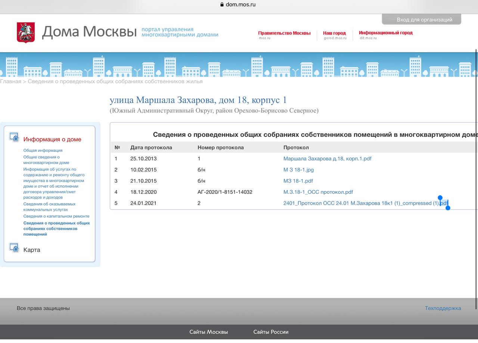Open Общие сведения о многоквартирном доме

46,160
